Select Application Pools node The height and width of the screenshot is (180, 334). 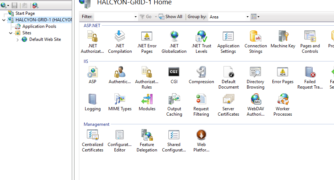39,26
